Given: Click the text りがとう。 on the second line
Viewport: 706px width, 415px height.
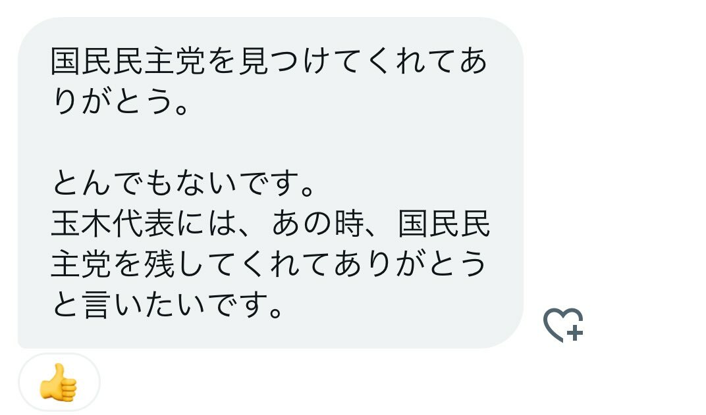Looking at the screenshot, I should tap(121, 101).
